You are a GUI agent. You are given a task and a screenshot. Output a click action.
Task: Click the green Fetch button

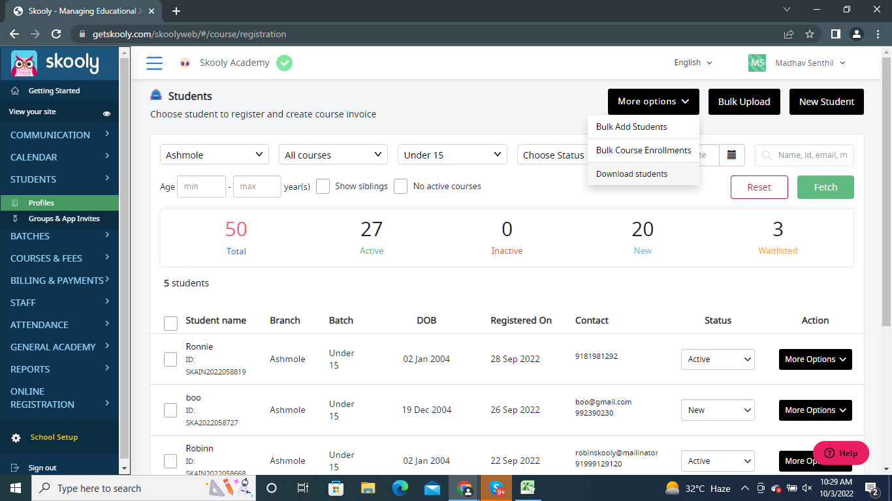(825, 187)
